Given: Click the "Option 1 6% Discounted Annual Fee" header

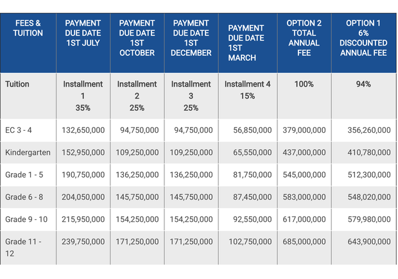Looking at the screenshot, I should (x=363, y=38).
